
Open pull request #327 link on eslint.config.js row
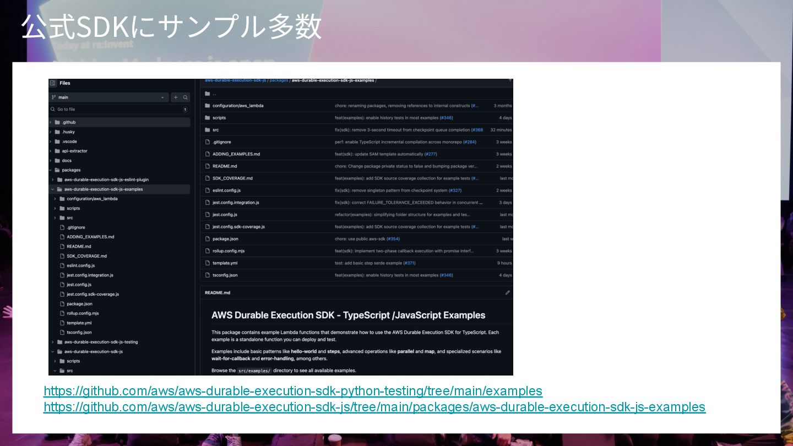coord(455,191)
